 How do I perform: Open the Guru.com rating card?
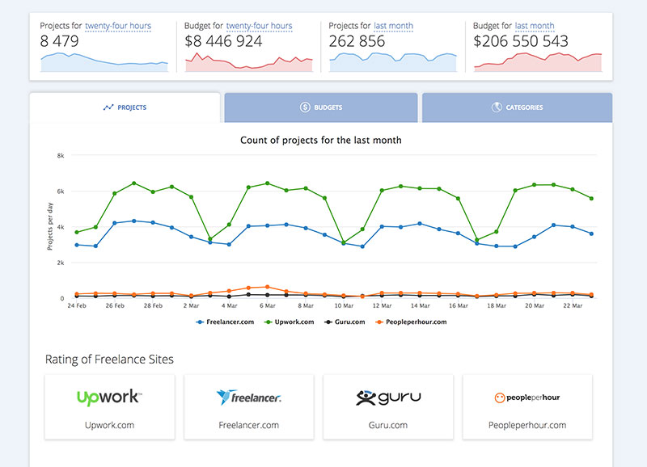coord(388,407)
